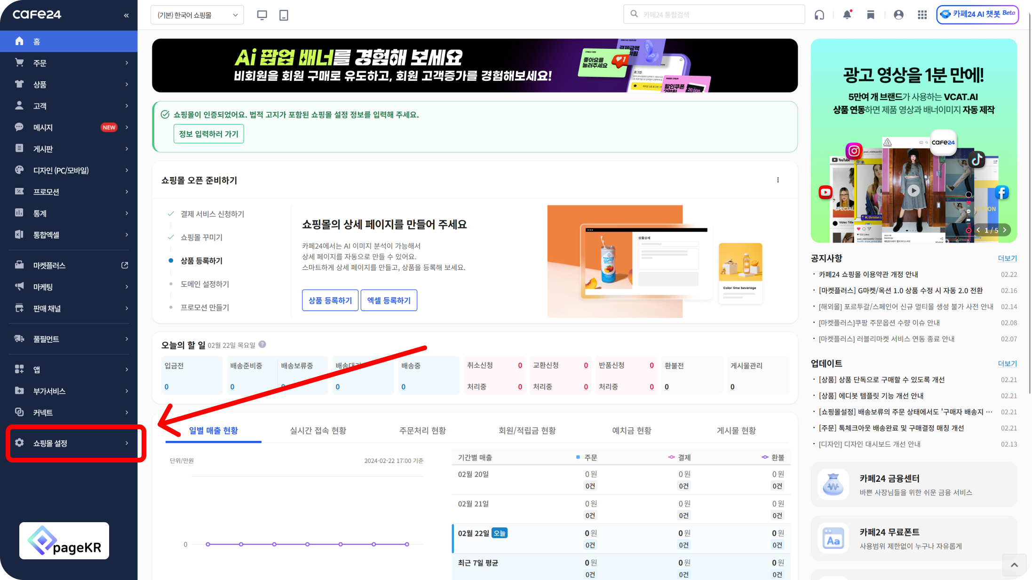Click 더보기 link next to 공지사항

click(x=1007, y=258)
